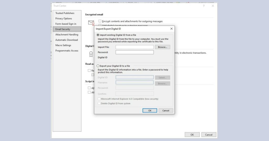The width and height of the screenshot is (269, 141).
Task: Switch to Form-based Sign-in section
Action: 66,24
